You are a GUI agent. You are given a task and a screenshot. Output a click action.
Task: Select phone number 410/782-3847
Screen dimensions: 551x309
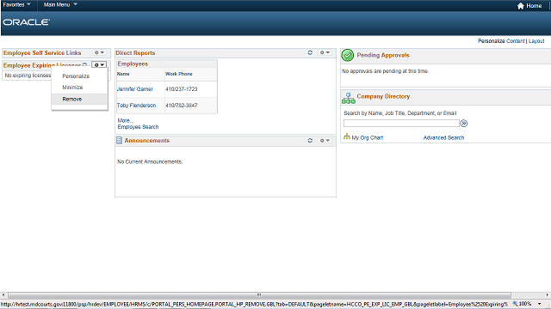182,106
